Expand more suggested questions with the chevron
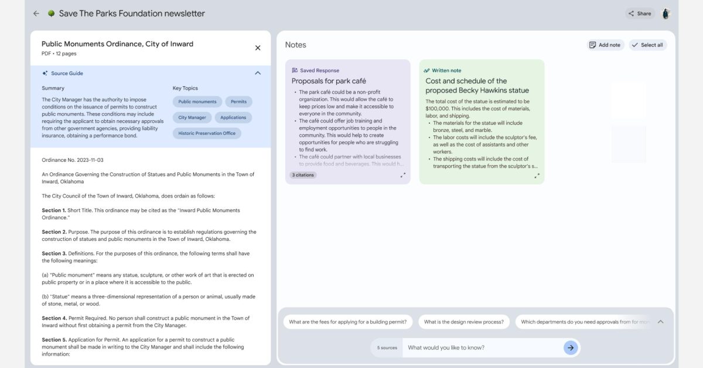This screenshot has width=703, height=368. click(660, 321)
